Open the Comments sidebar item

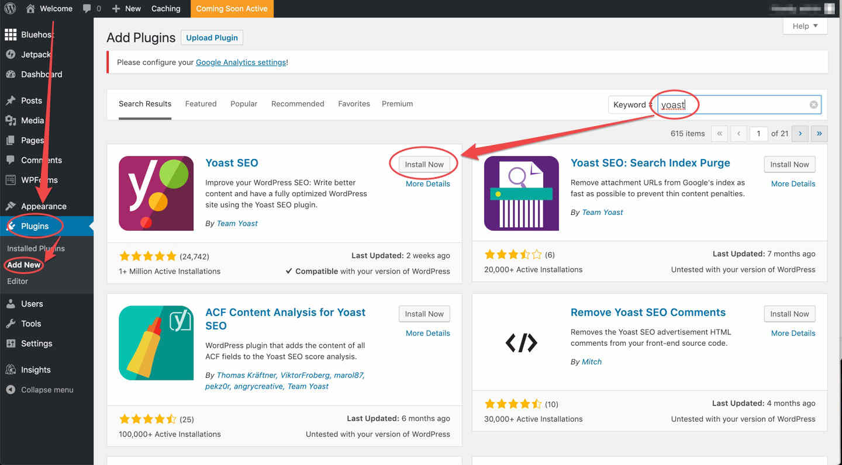point(47,160)
